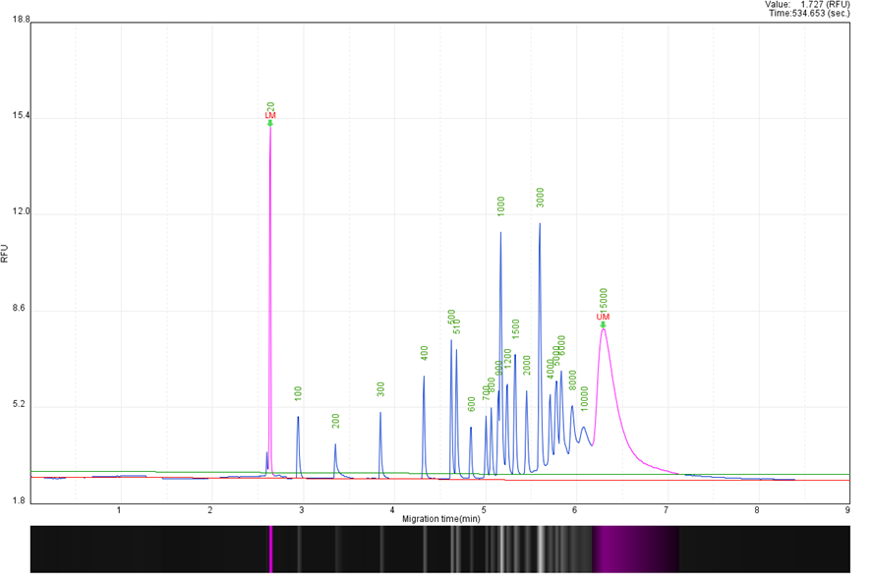The width and height of the screenshot is (871, 584).
Task: Pick the 400 peak size label
Action: (424, 353)
